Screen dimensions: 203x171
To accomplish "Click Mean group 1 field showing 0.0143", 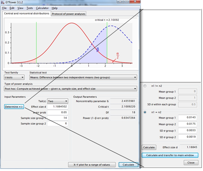I will click(188, 117).
